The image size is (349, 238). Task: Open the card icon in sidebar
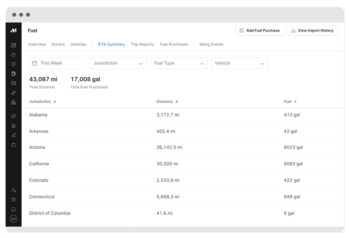coord(13,83)
